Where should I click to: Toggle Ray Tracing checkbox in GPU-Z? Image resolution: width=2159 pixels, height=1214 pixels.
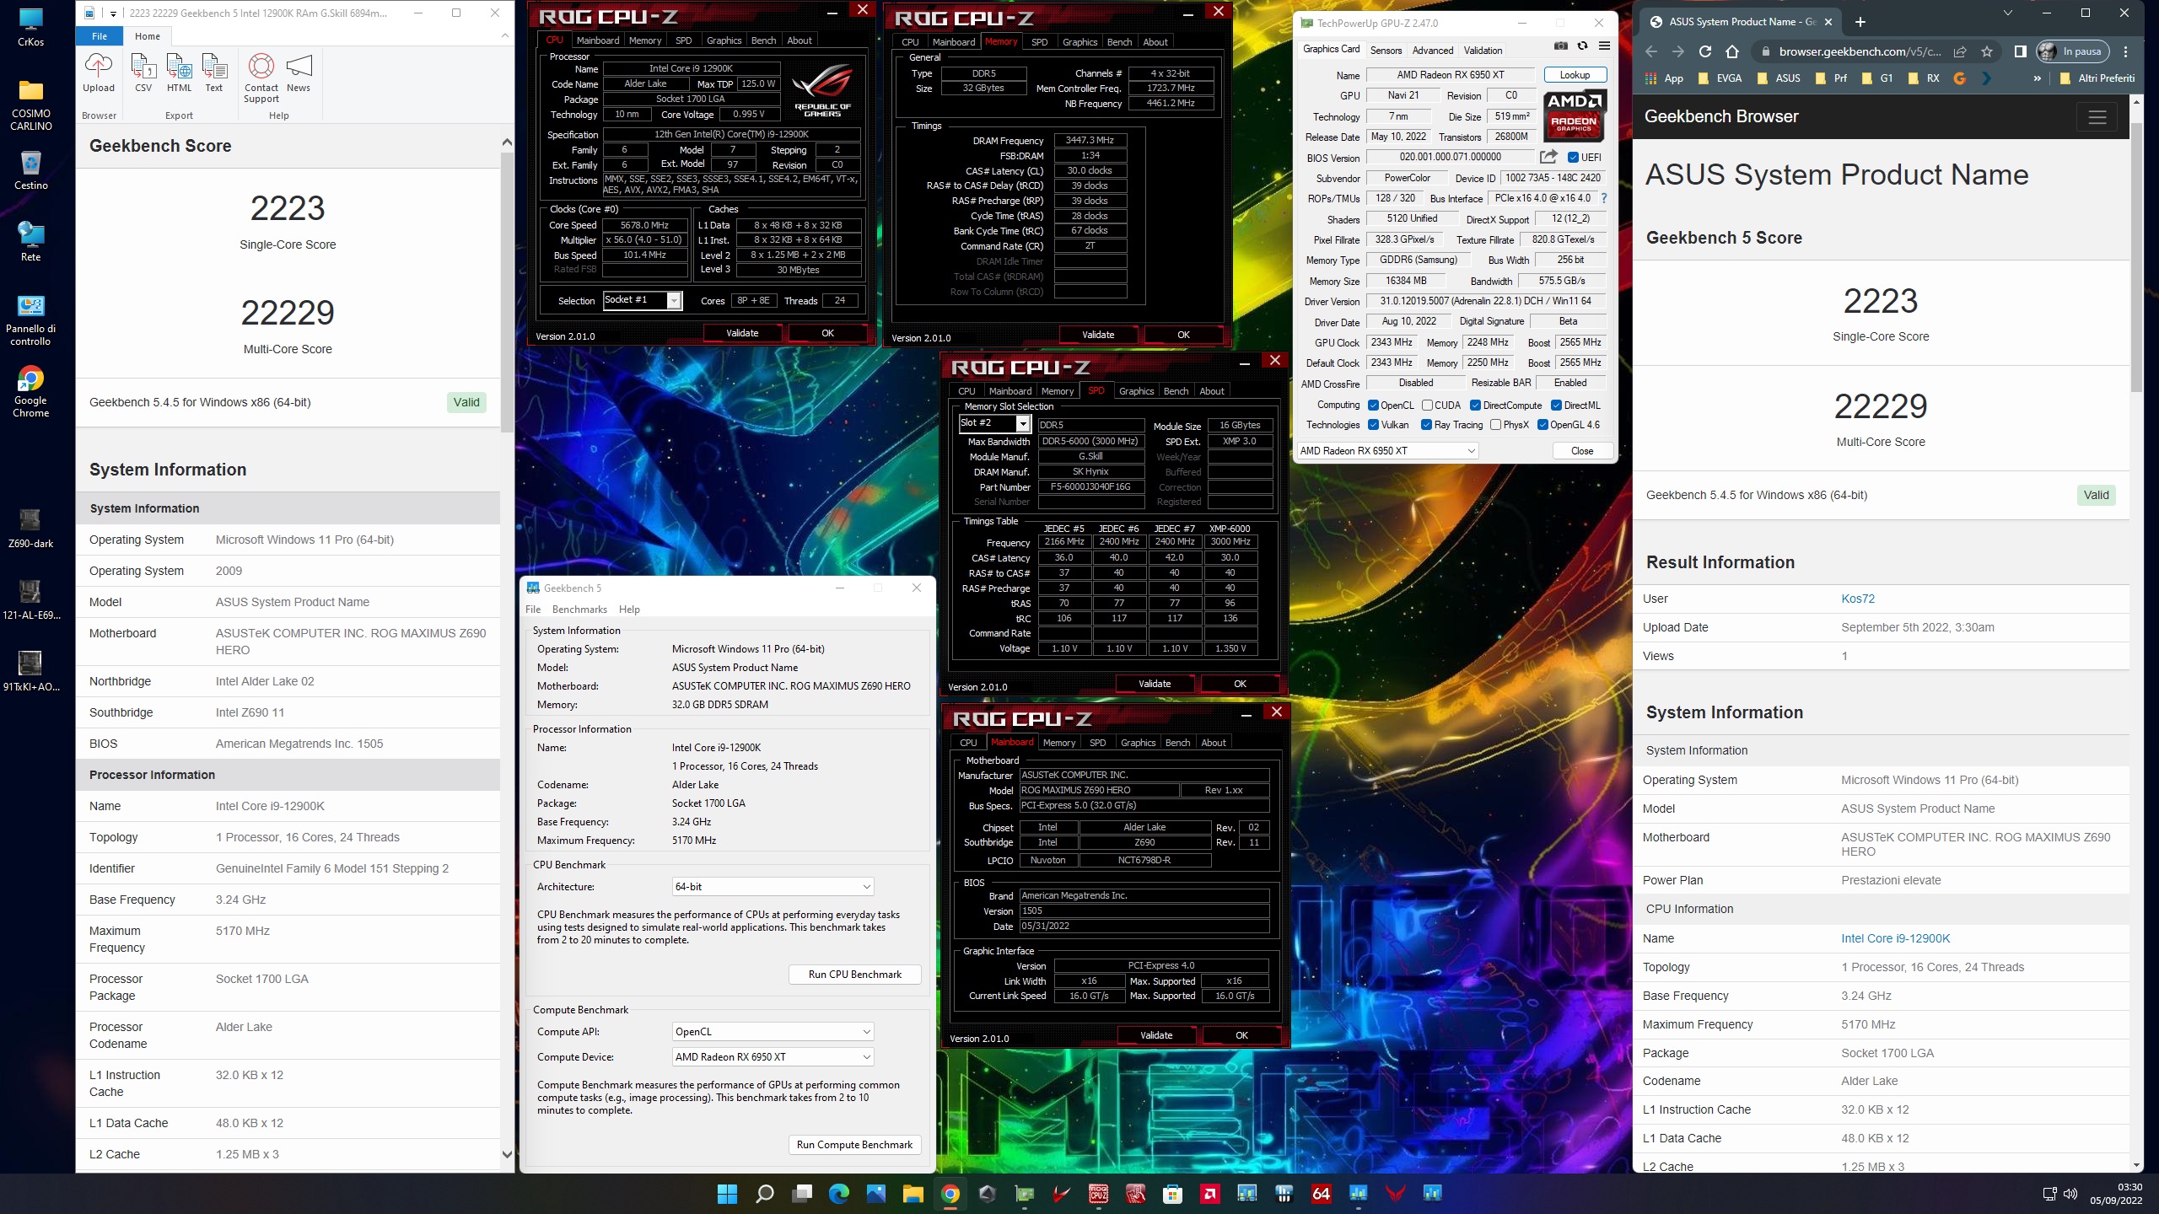(x=1426, y=425)
